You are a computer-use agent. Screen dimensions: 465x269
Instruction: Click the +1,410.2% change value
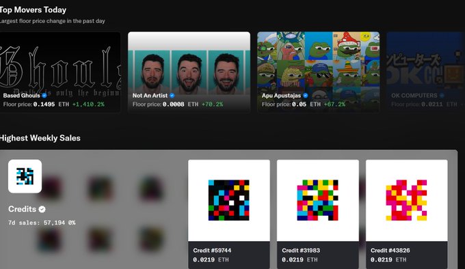pos(88,104)
